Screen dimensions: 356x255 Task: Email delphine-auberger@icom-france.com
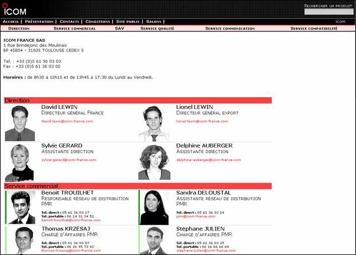pyautogui.click(x=209, y=160)
